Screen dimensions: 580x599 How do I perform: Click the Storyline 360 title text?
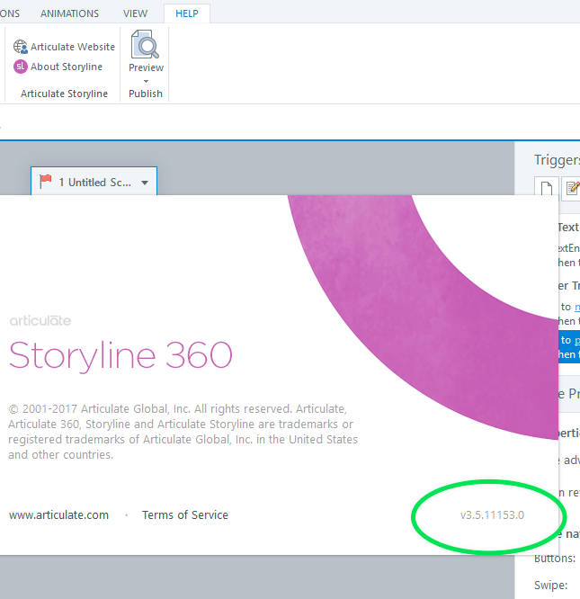pos(120,355)
